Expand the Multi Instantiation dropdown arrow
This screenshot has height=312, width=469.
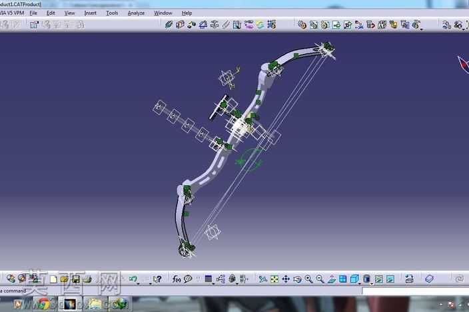coord(422,29)
